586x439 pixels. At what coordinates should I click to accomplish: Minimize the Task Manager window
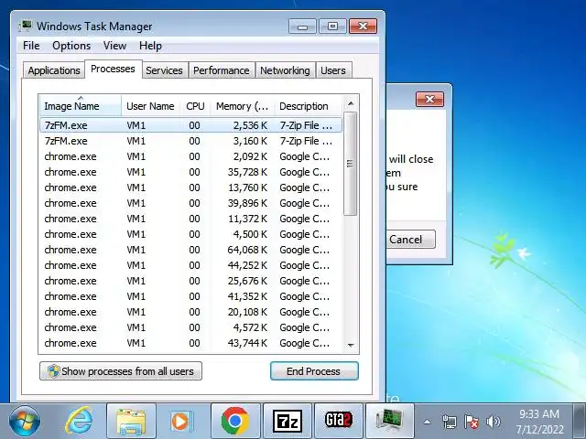point(302,27)
